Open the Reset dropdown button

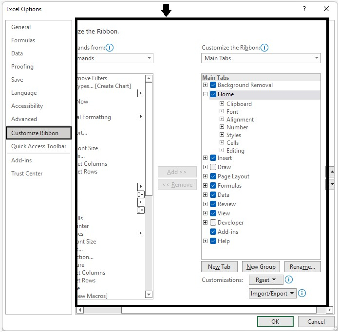266,280
